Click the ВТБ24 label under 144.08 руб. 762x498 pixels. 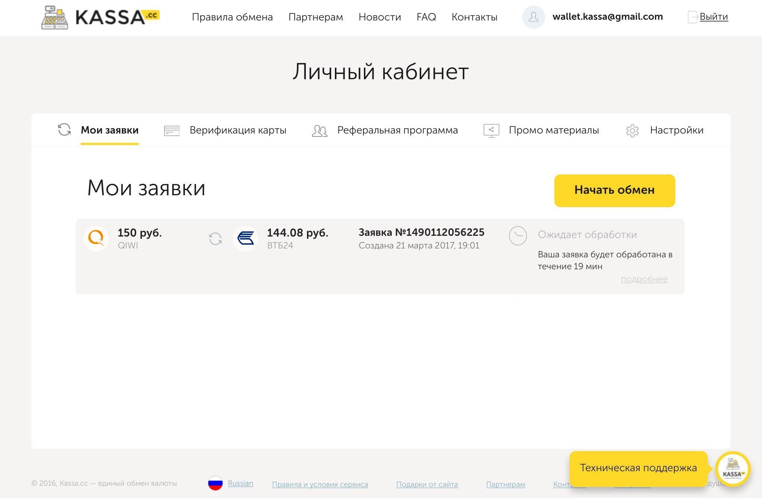pyautogui.click(x=280, y=245)
